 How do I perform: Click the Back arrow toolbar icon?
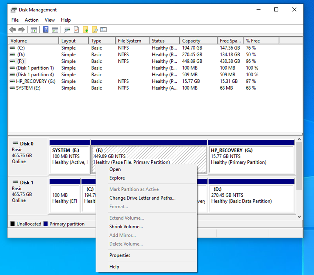(13, 30)
